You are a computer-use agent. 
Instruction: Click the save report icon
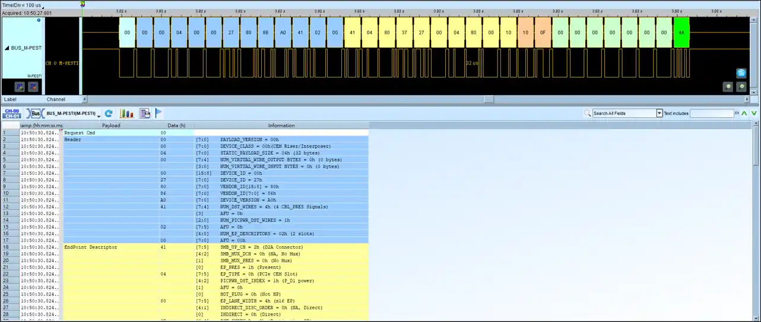coord(144,113)
